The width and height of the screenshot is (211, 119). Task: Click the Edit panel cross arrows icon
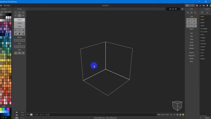click(x=192, y=13)
